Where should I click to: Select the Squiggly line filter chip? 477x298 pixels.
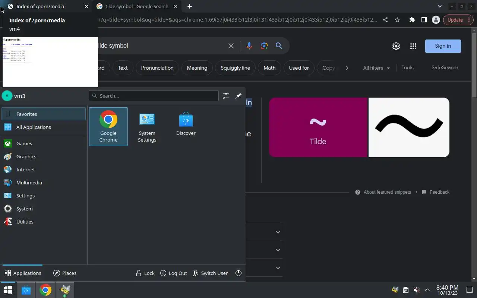point(236,68)
